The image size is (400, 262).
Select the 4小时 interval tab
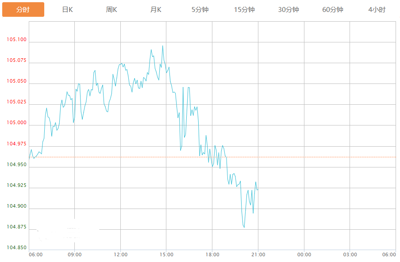(377, 10)
